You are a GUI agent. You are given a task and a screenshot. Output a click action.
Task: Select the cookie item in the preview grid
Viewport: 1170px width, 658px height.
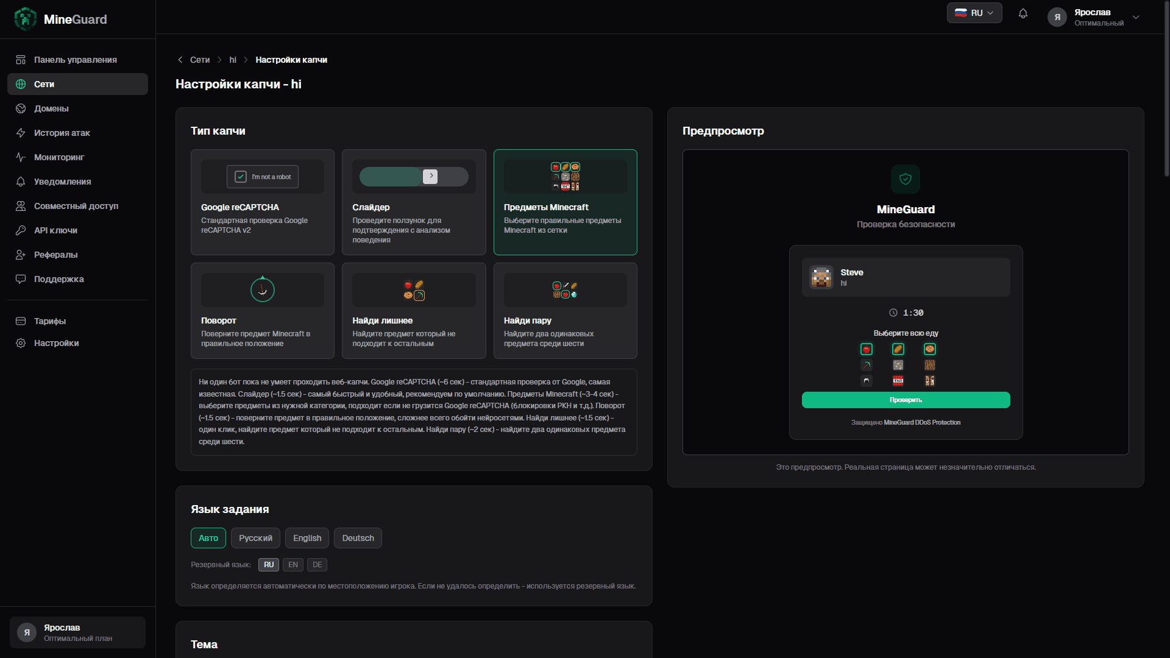[x=930, y=349]
